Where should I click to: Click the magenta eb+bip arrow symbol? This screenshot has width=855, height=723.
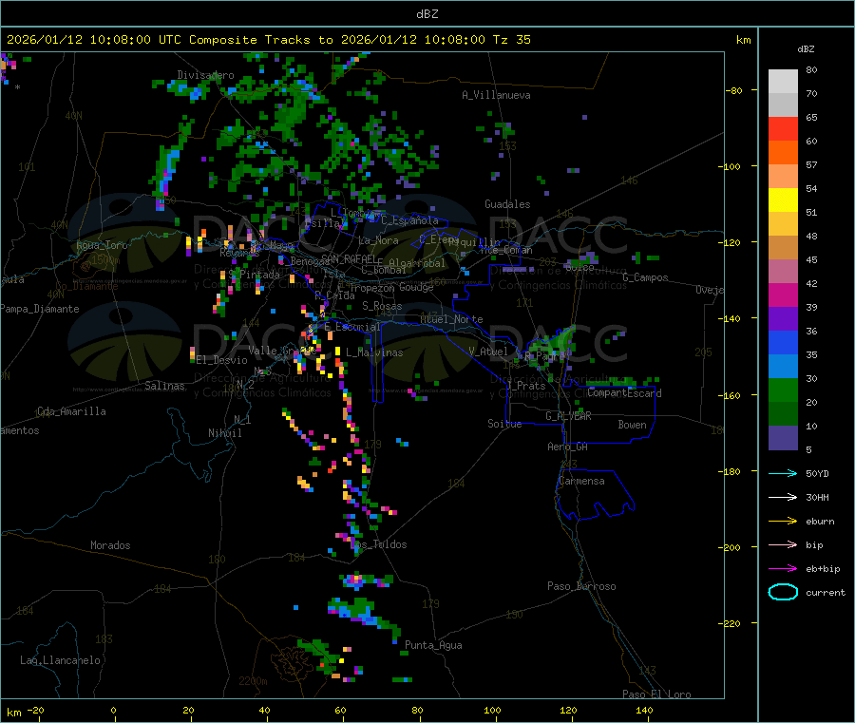click(x=783, y=569)
